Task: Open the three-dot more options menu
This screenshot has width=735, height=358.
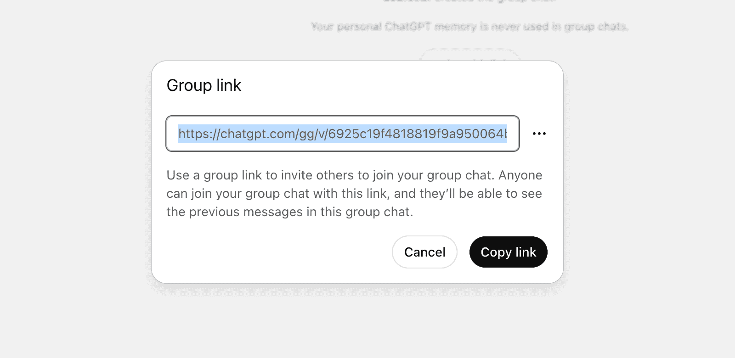Action: pos(539,134)
